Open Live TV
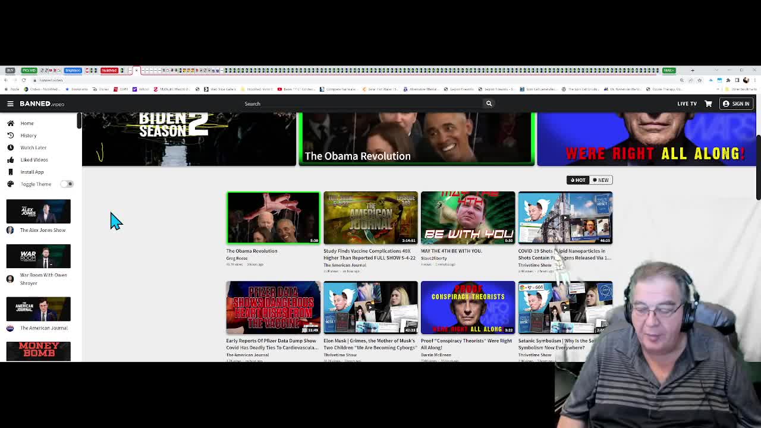Viewport: 761px width, 428px height. click(x=687, y=103)
